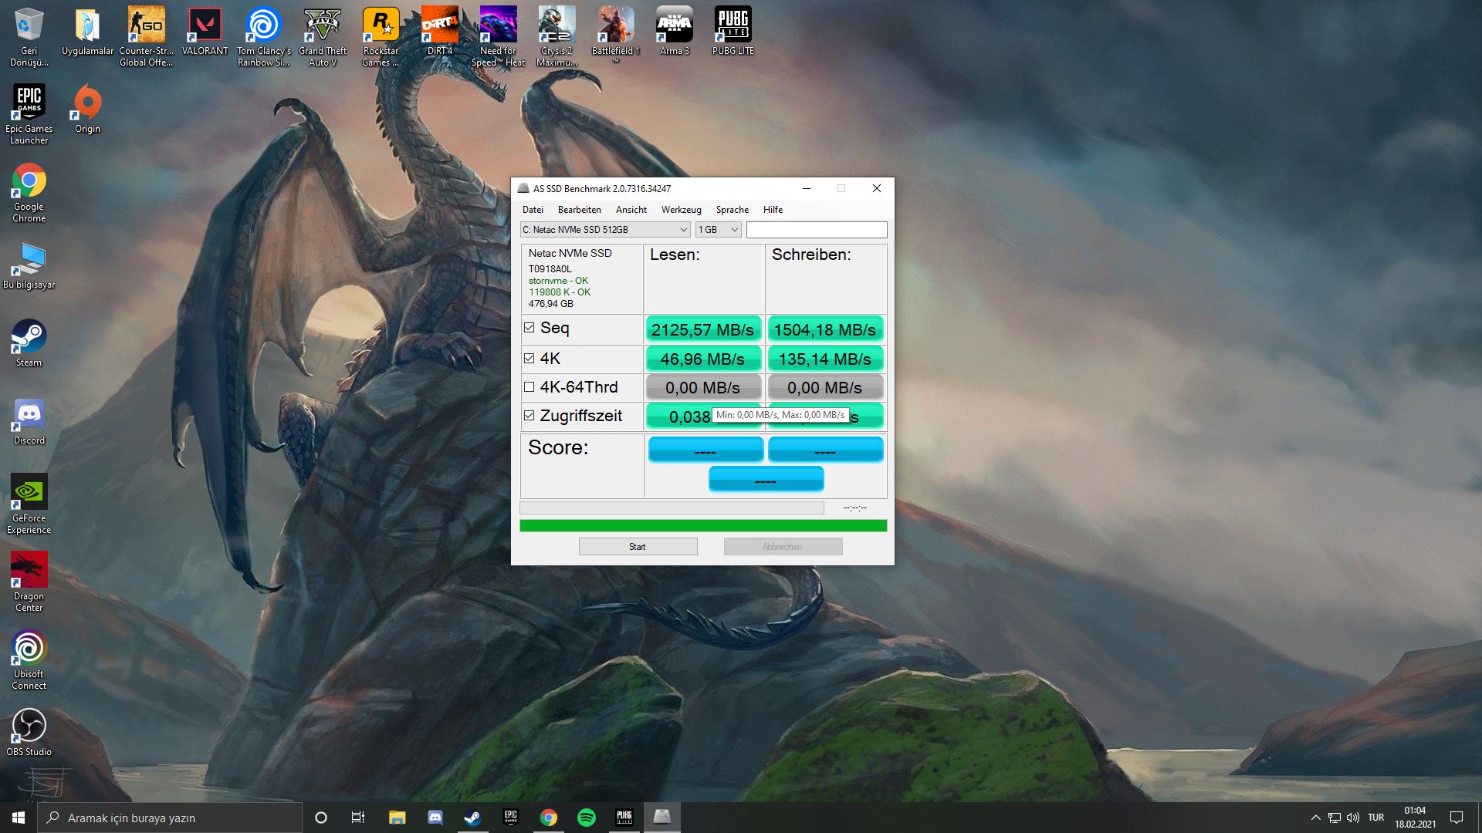Image resolution: width=1482 pixels, height=833 pixels.
Task: Click the gray current-test progress bar
Action: (x=672, y=508)
